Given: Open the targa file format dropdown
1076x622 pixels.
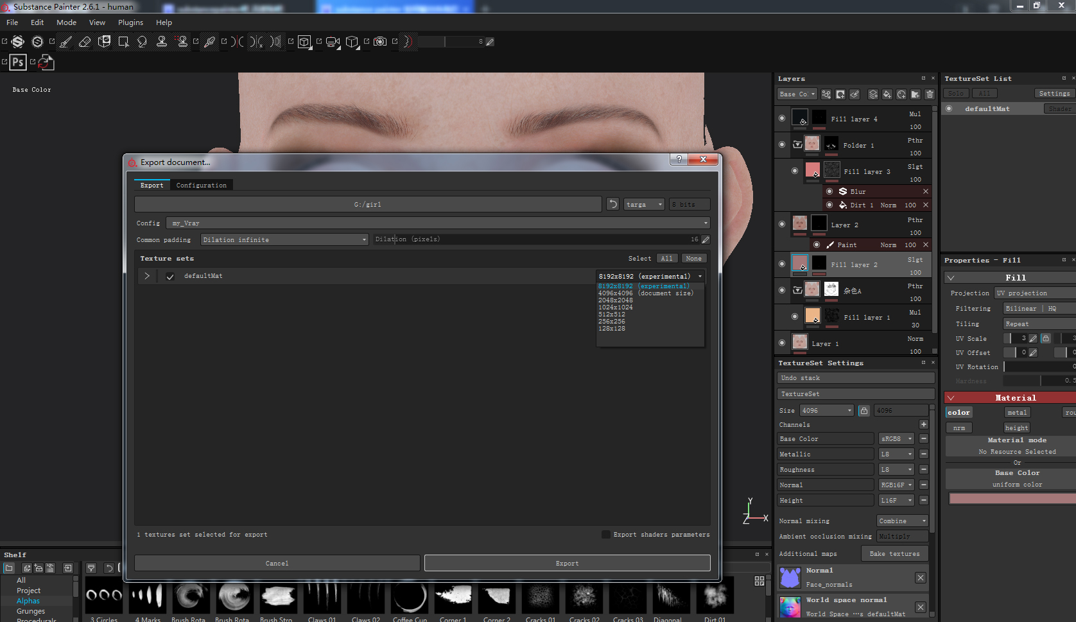Looking at the screenshot, I should 644,204.
